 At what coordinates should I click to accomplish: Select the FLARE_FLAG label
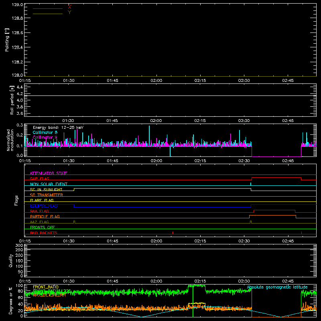pos(42,200)
